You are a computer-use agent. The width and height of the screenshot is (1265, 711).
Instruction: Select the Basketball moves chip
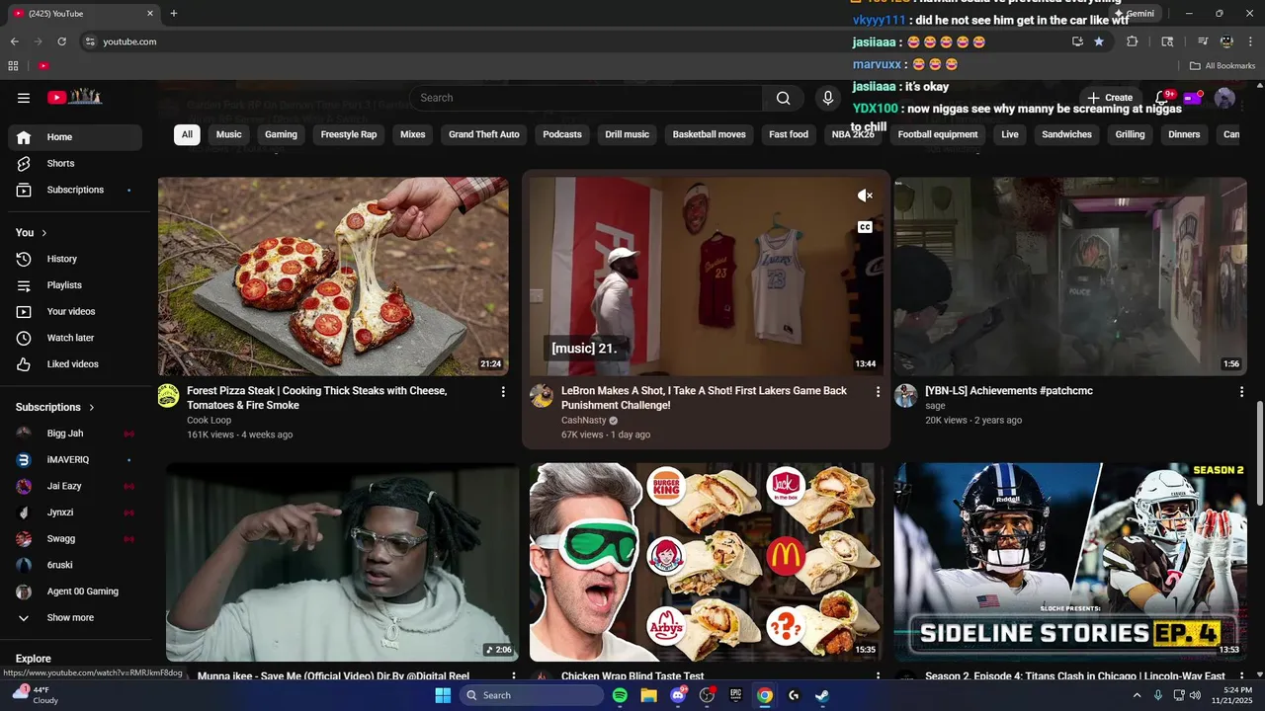tap(710, 134)
